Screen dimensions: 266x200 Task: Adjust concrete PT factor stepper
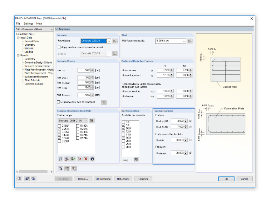172,70
